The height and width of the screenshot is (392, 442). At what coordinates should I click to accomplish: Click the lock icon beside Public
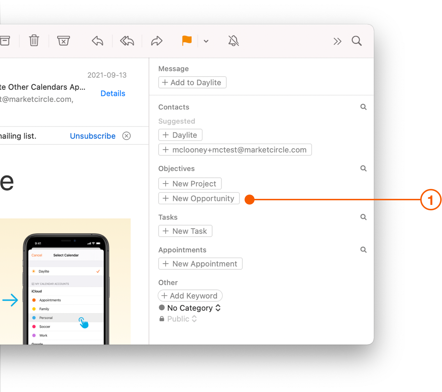point(162,319)
